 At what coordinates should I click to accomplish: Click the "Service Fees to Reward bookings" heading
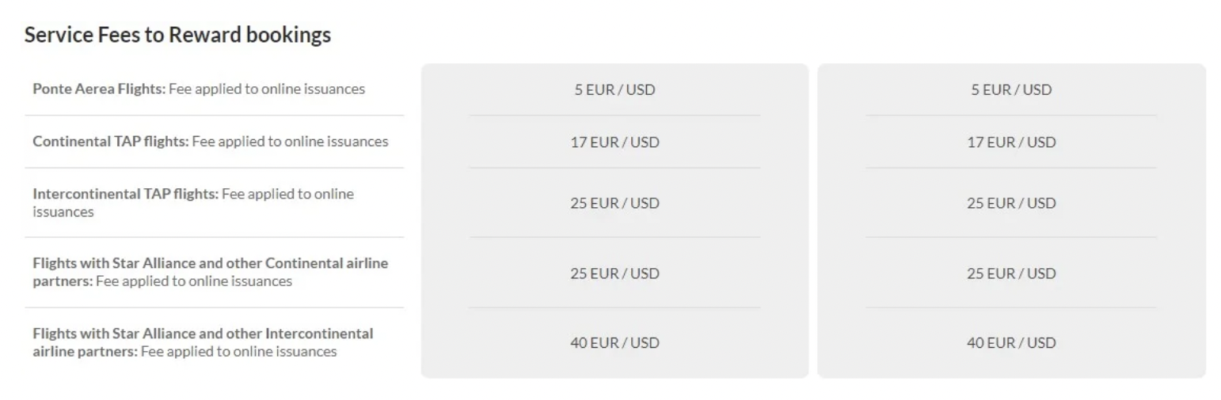click(x=177, y=35)
